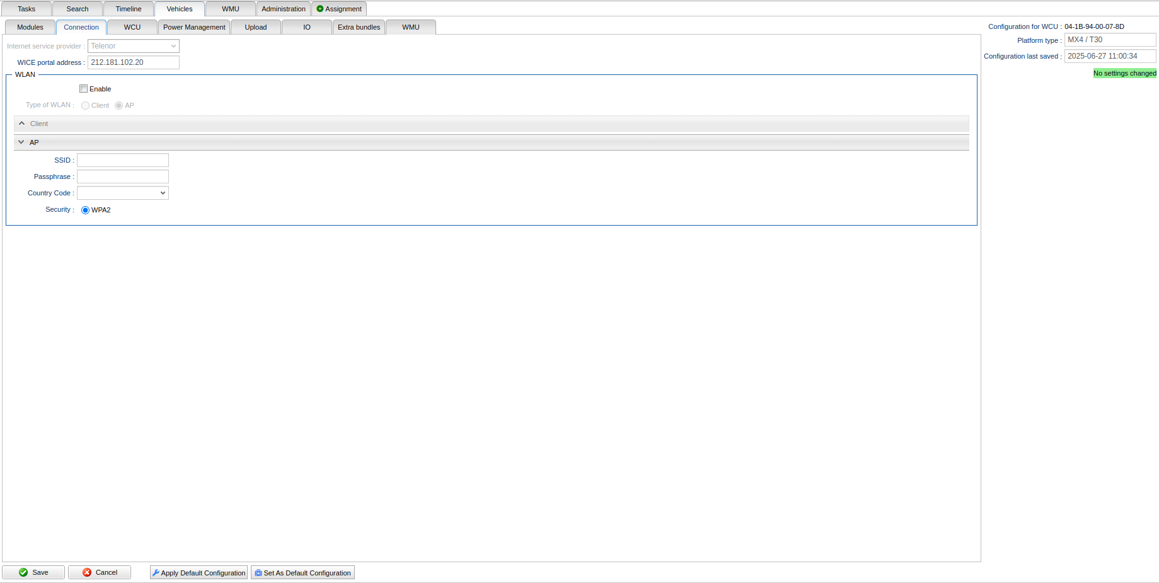Choose WPA2 security radio button

point(86,211)
